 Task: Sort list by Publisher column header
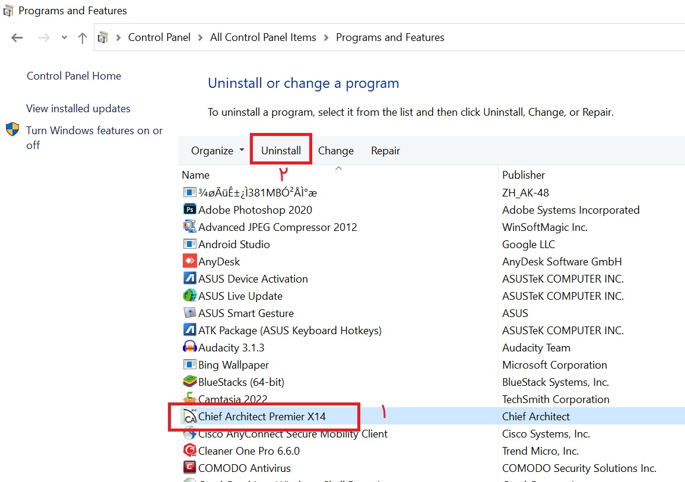[523, 175]
